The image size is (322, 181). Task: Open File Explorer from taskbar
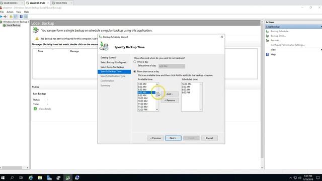pos(40,177)
